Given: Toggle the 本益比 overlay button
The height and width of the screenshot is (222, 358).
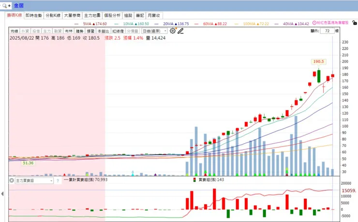Looking at the screenshot, I should tap(103, 31).
